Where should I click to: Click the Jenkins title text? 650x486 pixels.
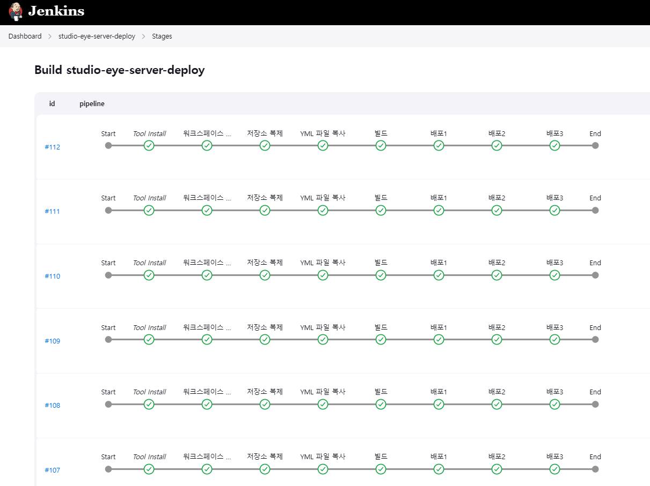(x=56, y=11)
